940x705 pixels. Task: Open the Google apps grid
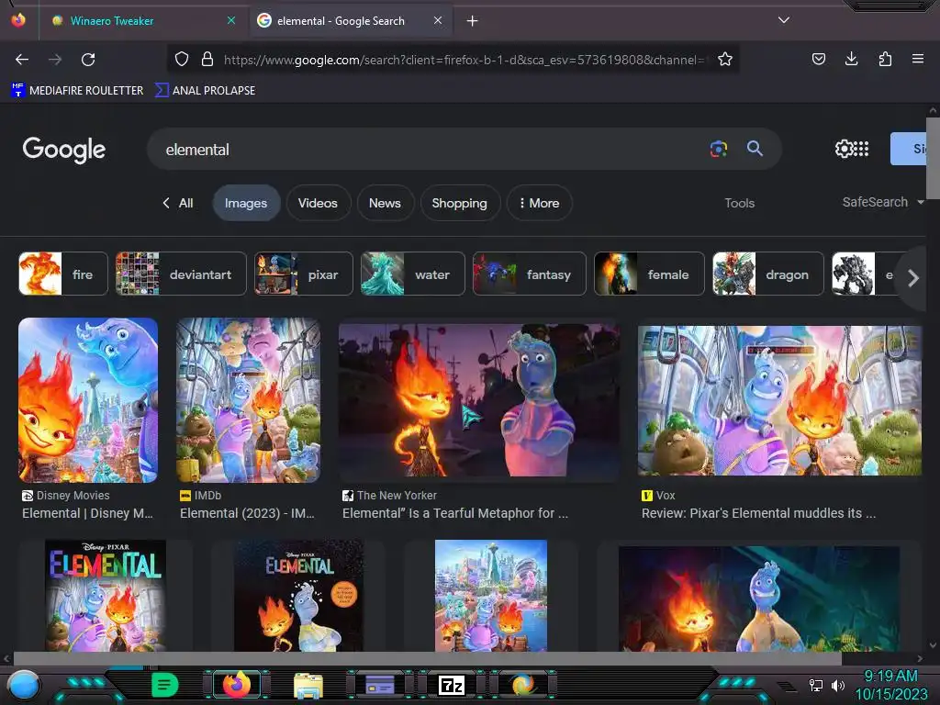[x=861, y=149]
